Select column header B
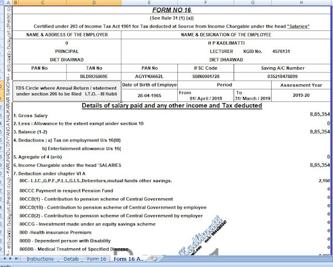Screen dimensions: 333x267 point(16,3)
